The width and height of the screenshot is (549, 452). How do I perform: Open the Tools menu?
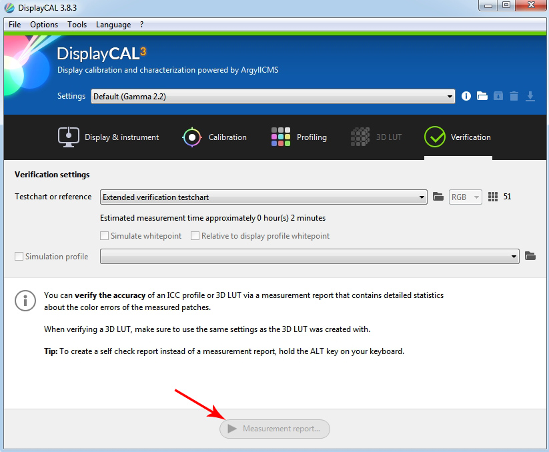coord(77,25)
